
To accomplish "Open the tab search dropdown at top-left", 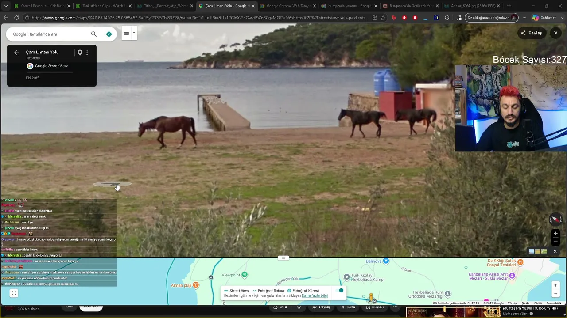I will pyautogui.click(x=6, y=6).
